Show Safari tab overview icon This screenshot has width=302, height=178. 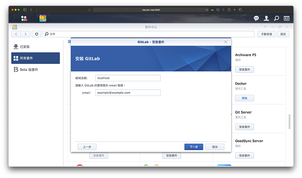click(240, 10)
